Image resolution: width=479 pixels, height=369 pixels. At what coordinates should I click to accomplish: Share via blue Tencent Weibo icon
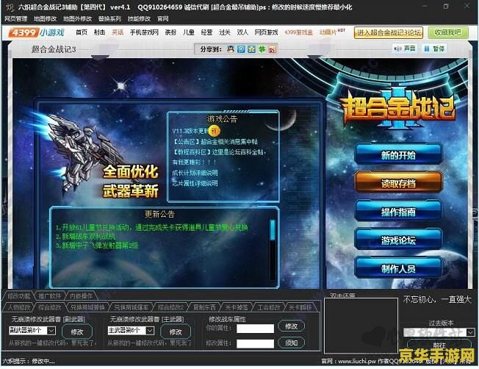point(241,49)
